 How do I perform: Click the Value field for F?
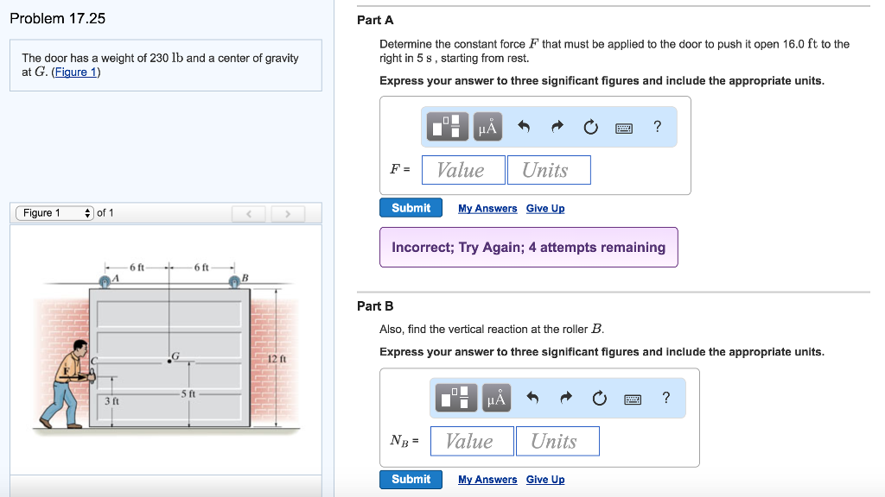[462, 169]
